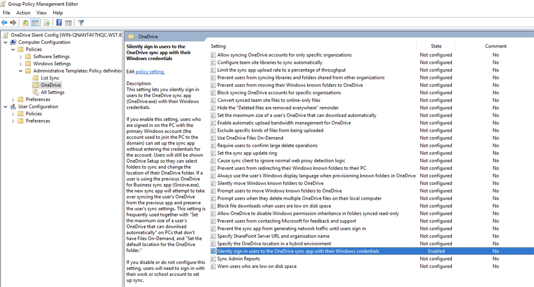Open the View menu
This screenshot has width=534, height=287.
42,13
